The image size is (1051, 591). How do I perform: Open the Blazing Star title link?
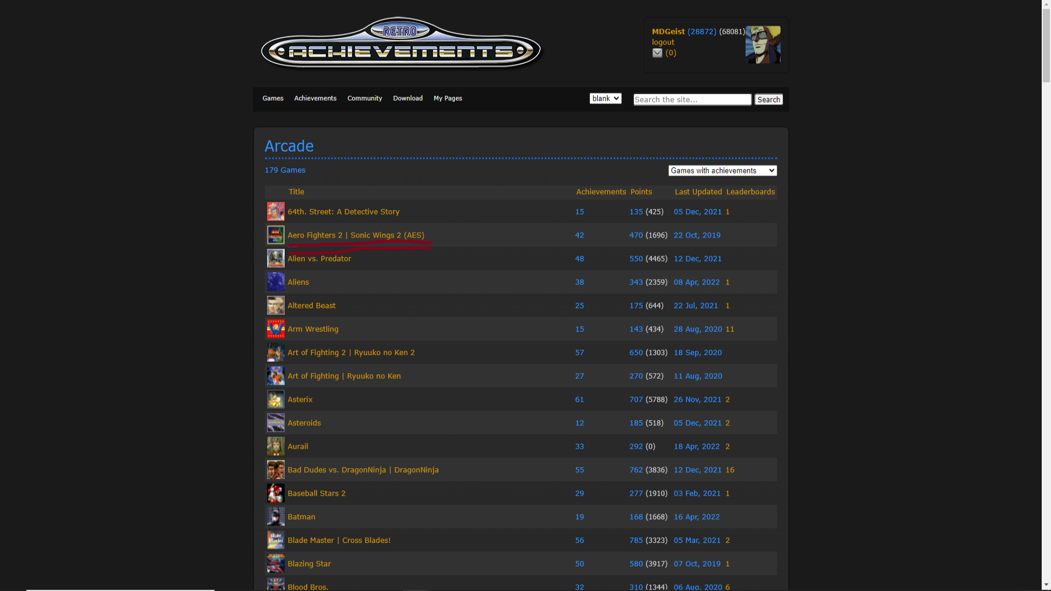tap(309, 564)
